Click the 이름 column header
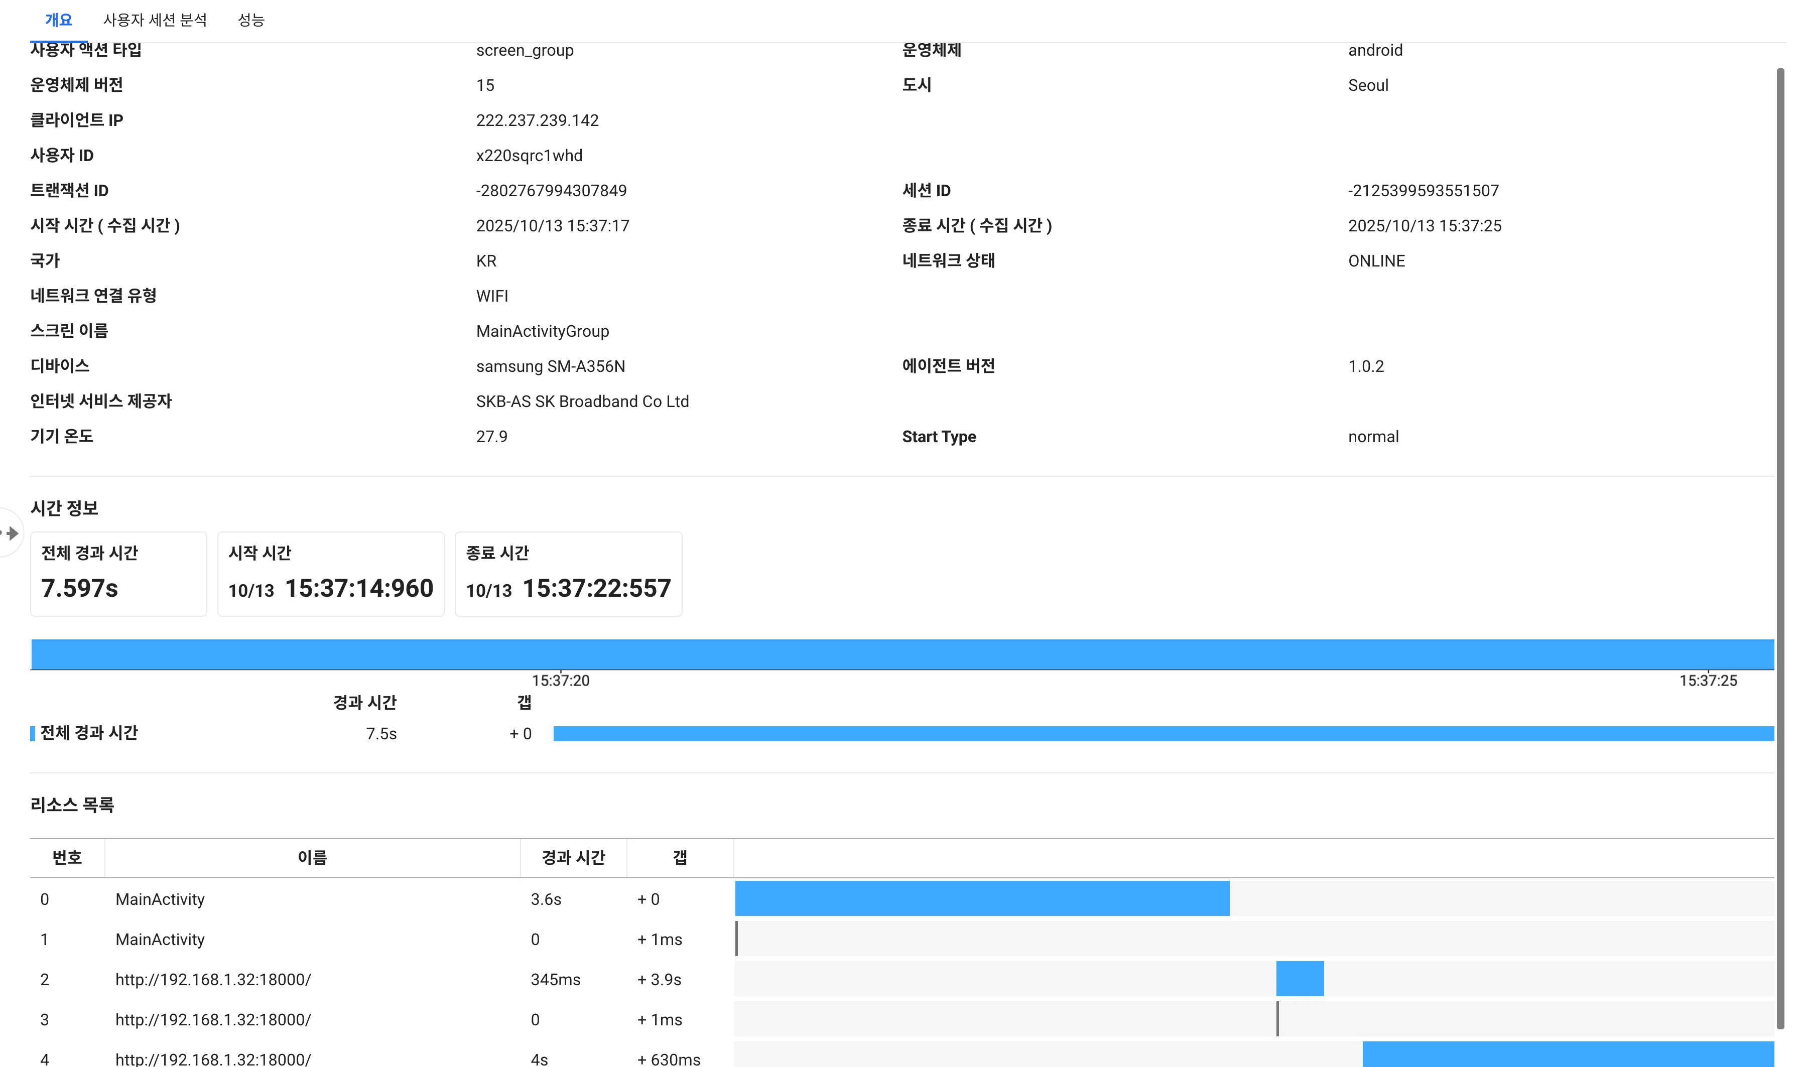This screenshot has width=1804, height=1067. 312,857
